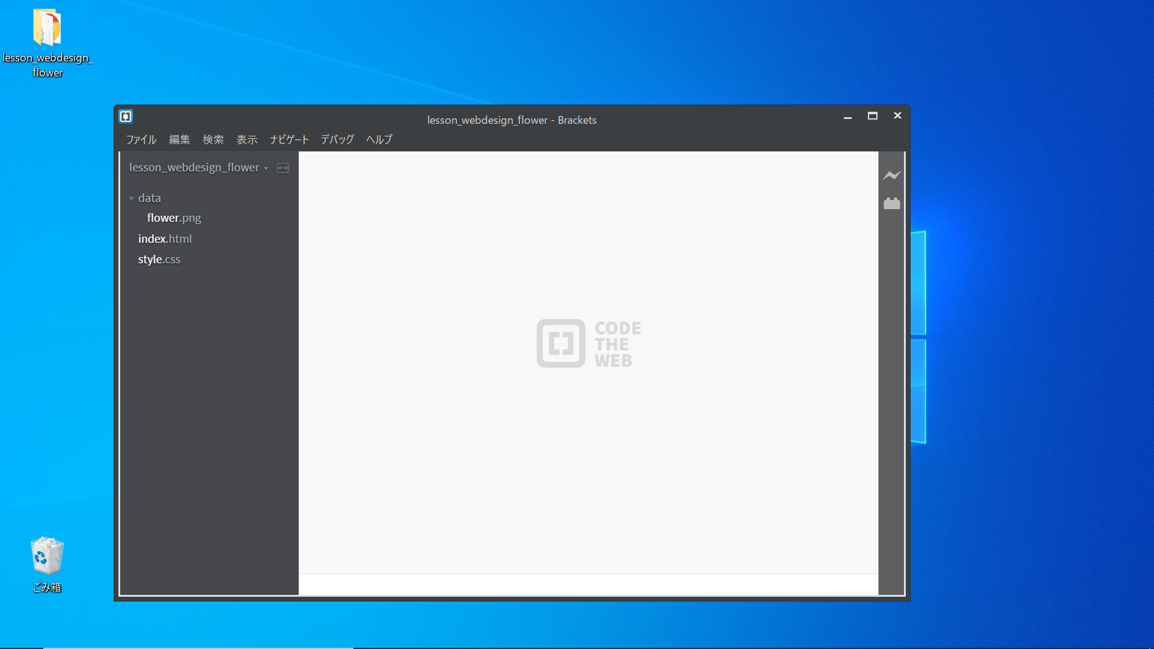
Task: Open the ごみ箱 recycle bin icon
Action: [x=47, y=564]
